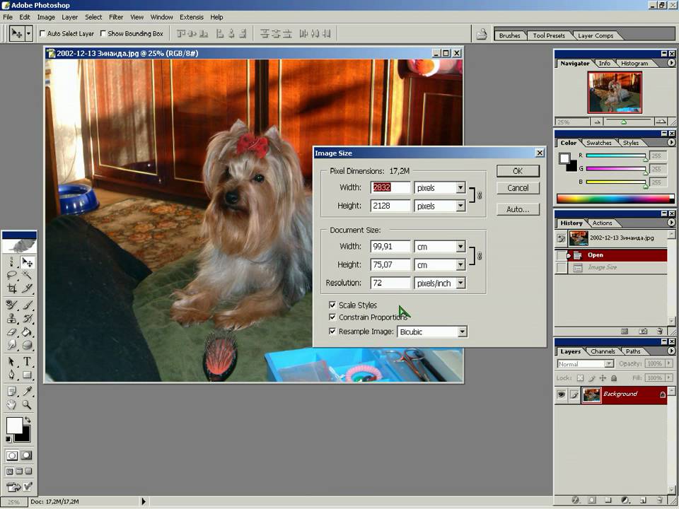This screenshot has width=679, height=509.
Task: Select the Eyedropper tool
Action: tap(28, 391)
